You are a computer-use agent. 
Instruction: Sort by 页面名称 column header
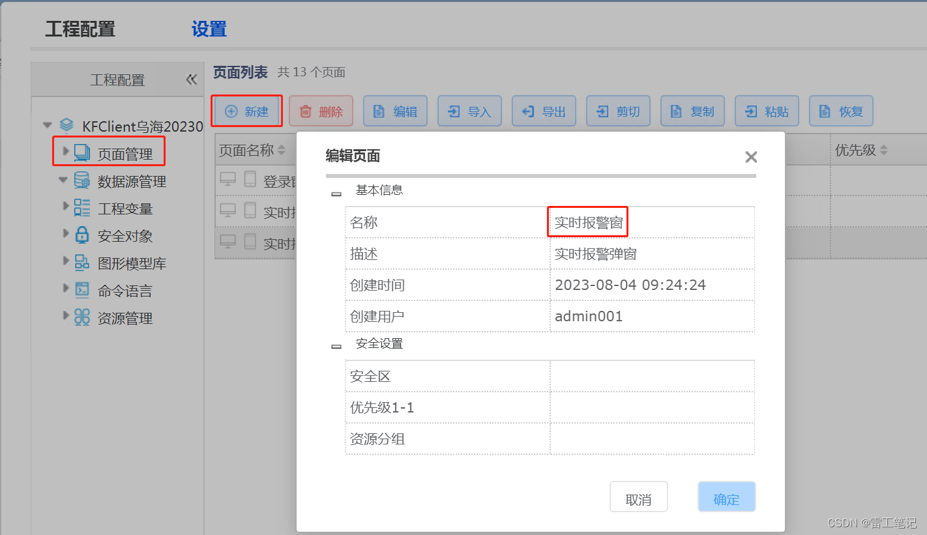click(x=252, y=151)
